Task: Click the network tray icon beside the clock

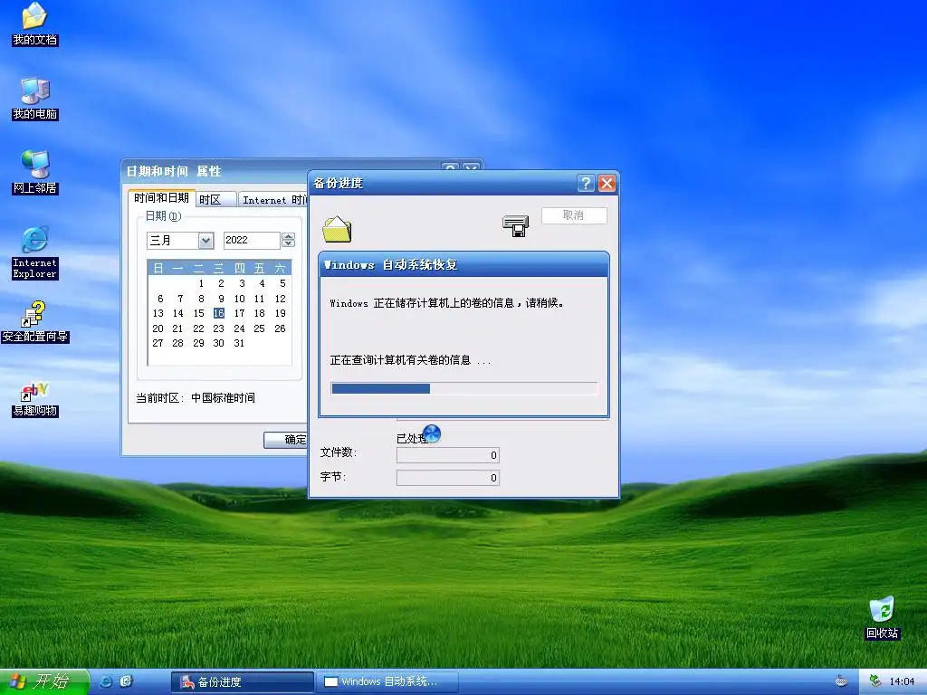Action: click(875, 681)
